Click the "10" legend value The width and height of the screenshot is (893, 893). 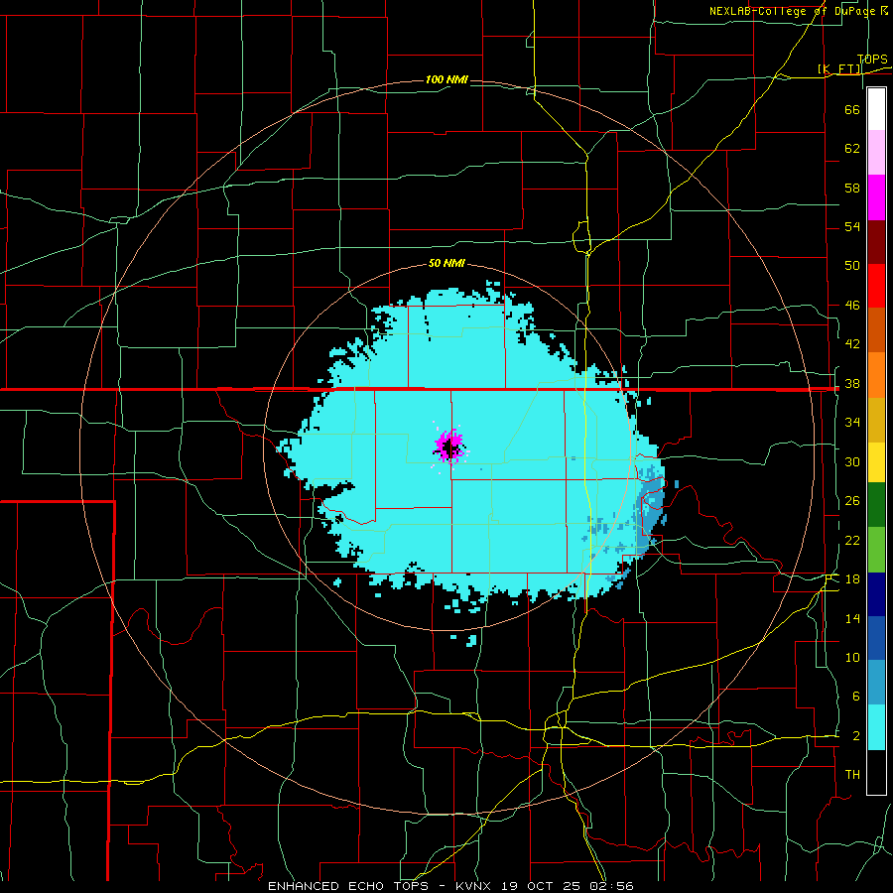click(852, 657)
